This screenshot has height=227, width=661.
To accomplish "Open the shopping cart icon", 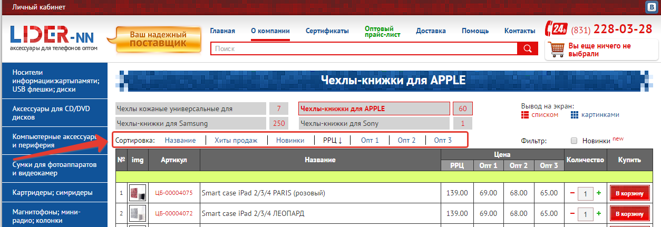I will point(557,49).
